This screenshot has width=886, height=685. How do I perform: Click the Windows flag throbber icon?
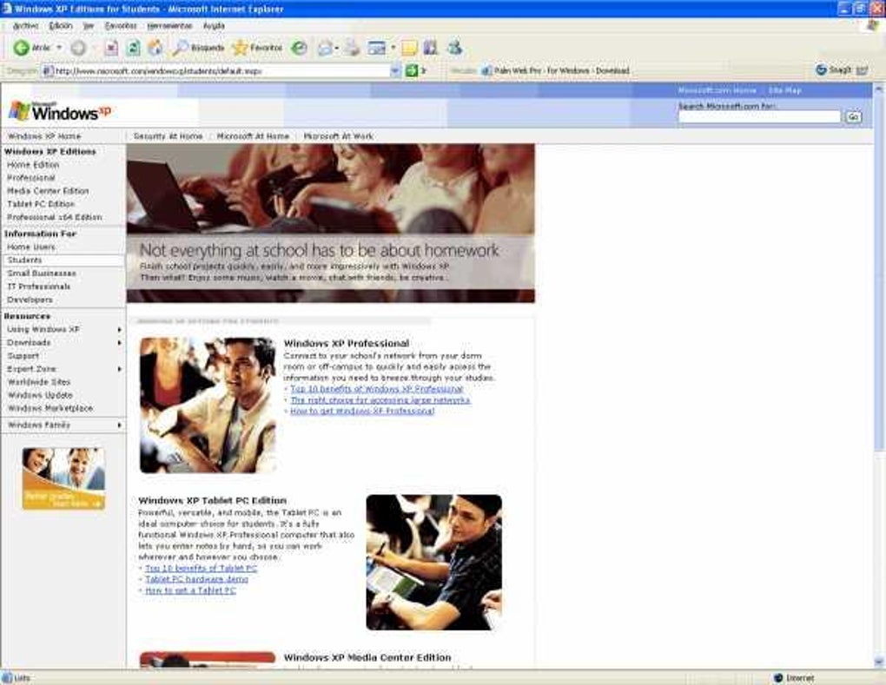pos(874,25)
